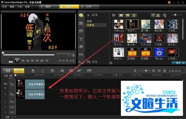
Task: Open the Track Motion tool
Action: (79, 71)
